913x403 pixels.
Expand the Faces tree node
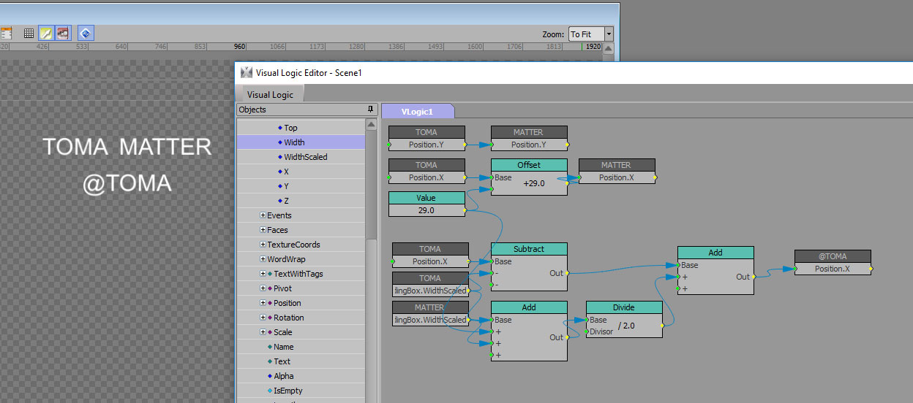pos(263,230)
